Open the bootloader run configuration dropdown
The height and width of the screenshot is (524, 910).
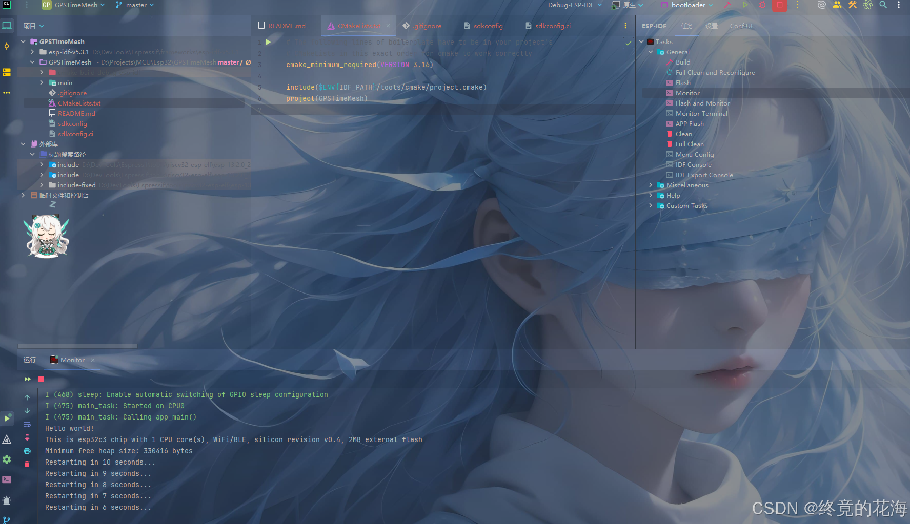[x=687, y=5]
